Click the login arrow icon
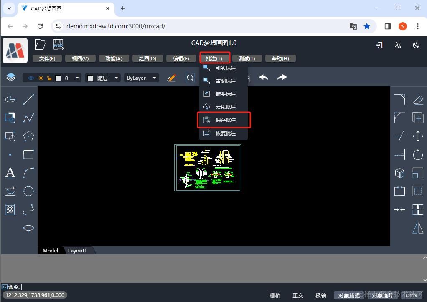The image size is (427, 302). pos(379,45)
